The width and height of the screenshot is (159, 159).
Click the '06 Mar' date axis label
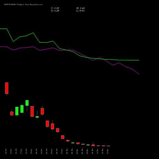pyautogui.click(x=82, y=151)
